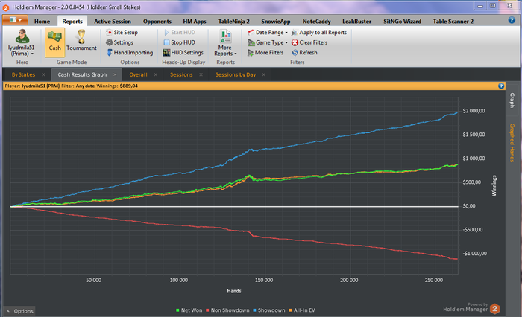The image size is (522, 317).
Task: Open the SitNGo Wizard tab
Action: [402, 22]
